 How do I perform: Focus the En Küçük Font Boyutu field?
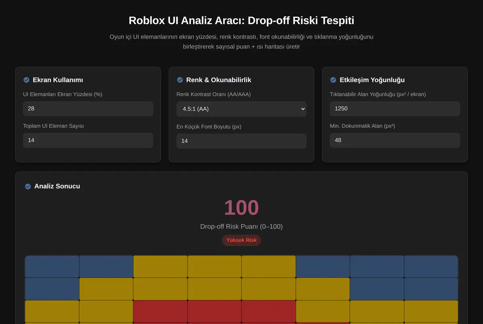click(242, 141)
